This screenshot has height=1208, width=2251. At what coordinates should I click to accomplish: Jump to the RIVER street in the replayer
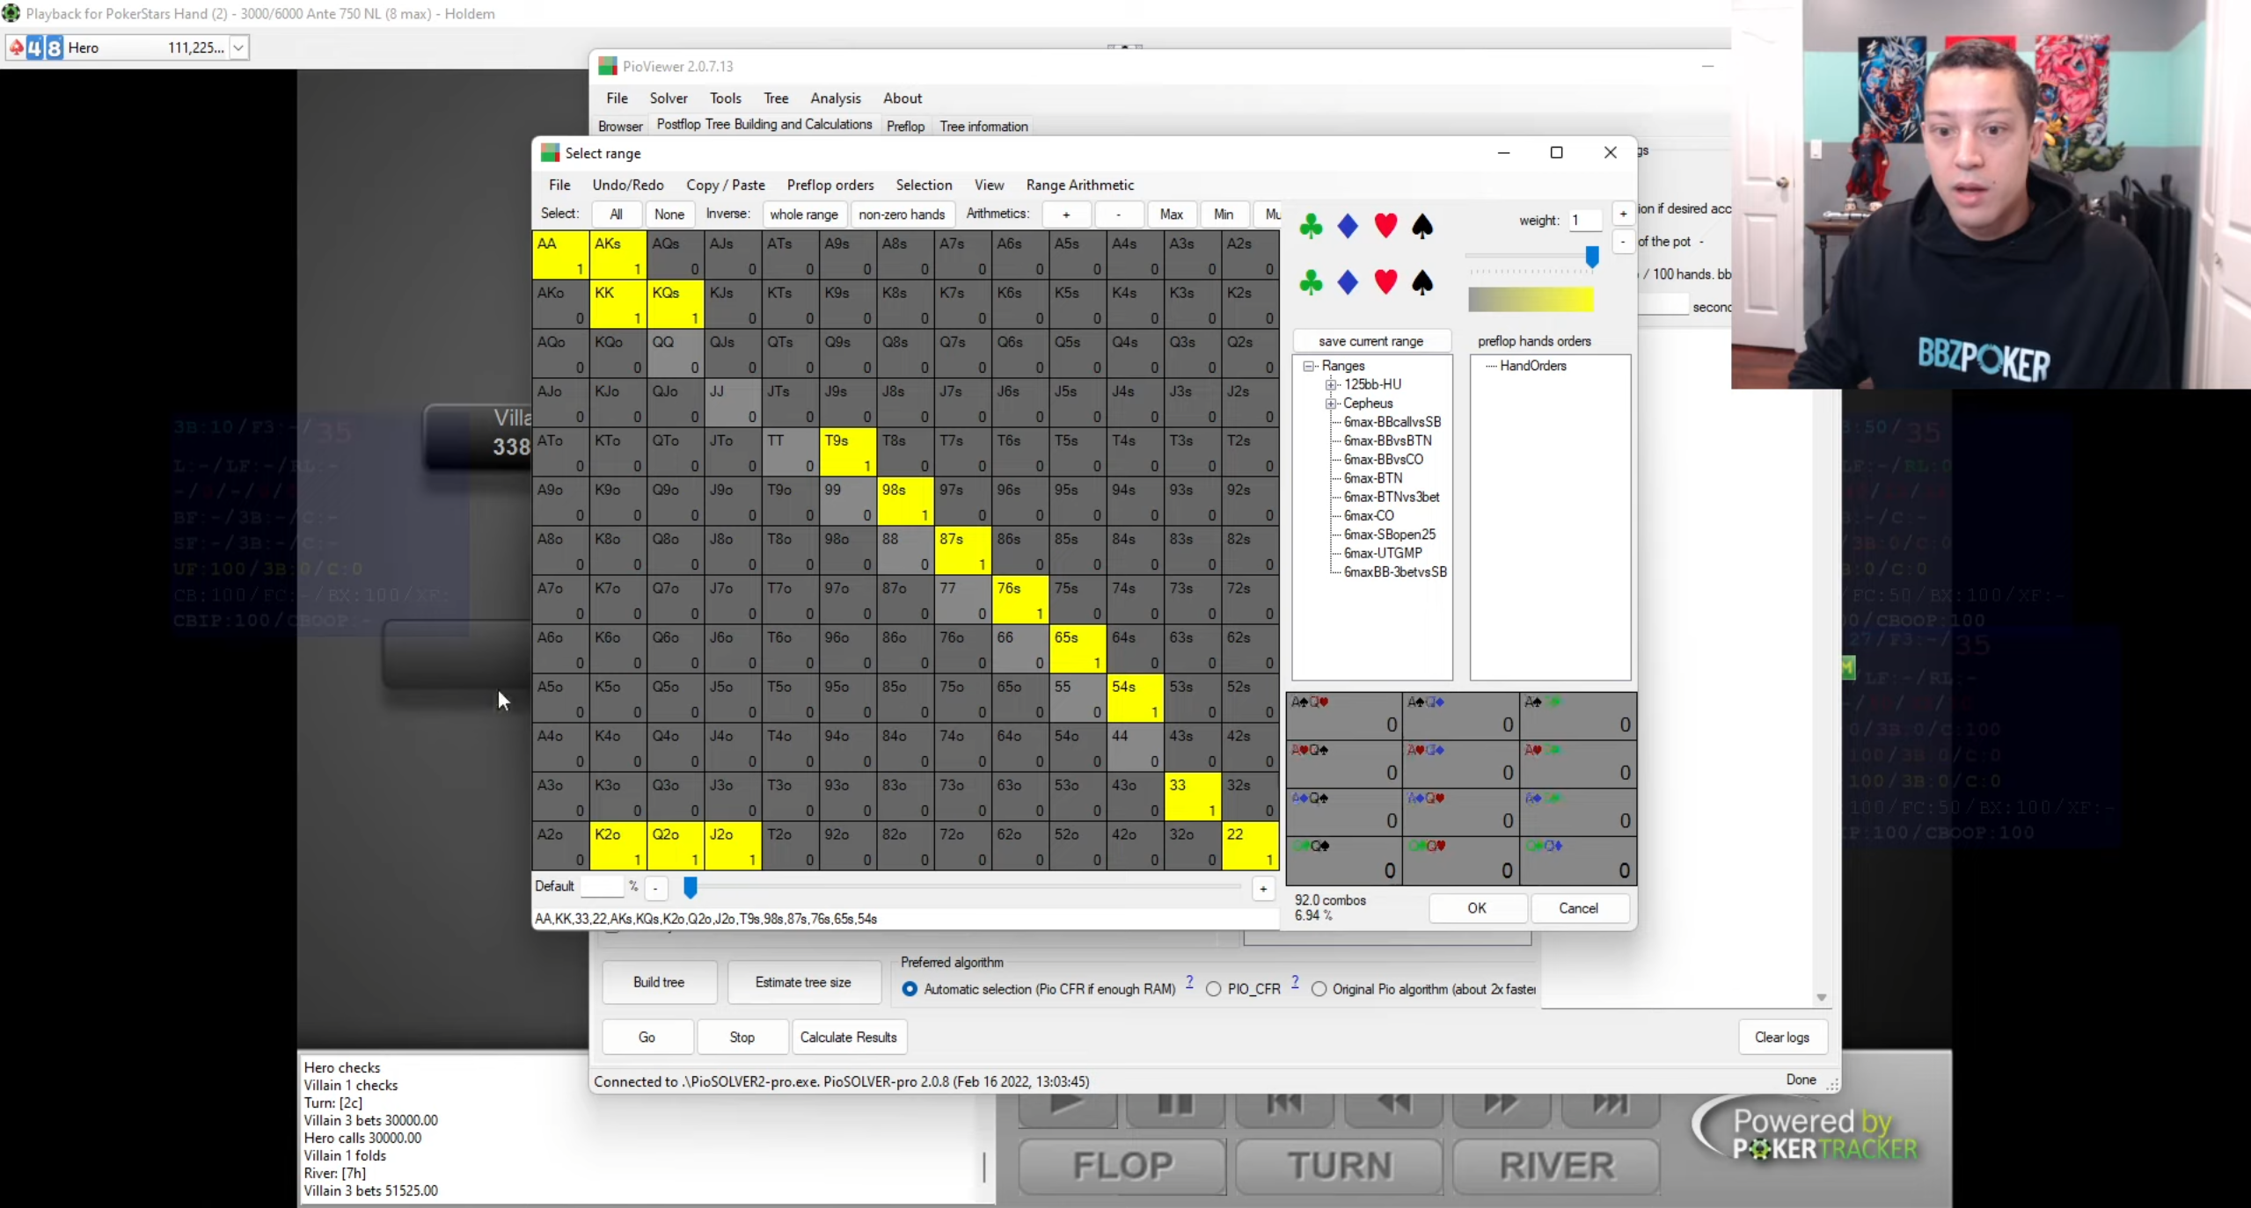click(x=1556, y=1166)
